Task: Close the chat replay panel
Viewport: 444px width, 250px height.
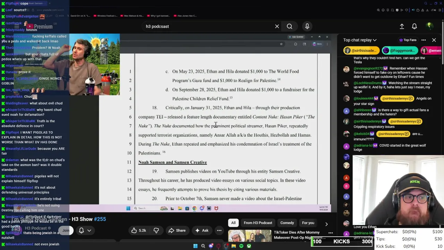Action: (434, 40)
